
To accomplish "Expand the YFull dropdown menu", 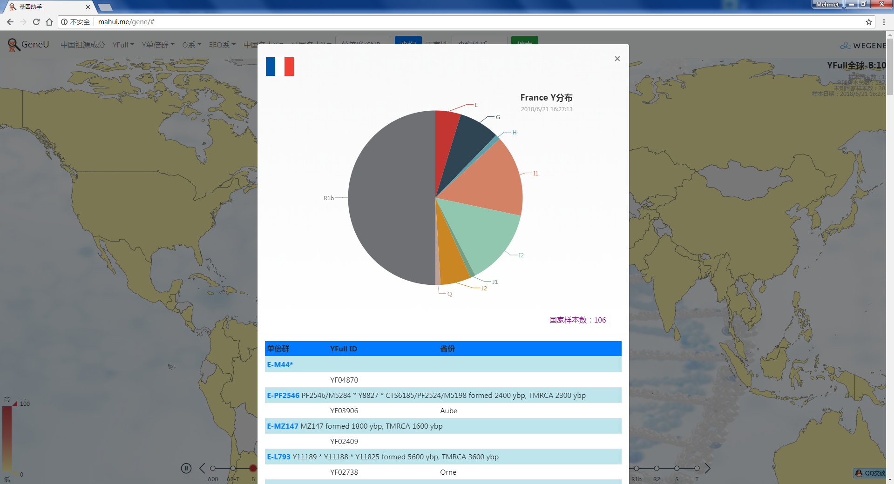I will click(123, 45).
